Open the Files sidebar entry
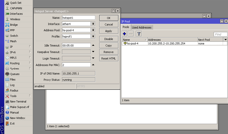 pos(13,79)
